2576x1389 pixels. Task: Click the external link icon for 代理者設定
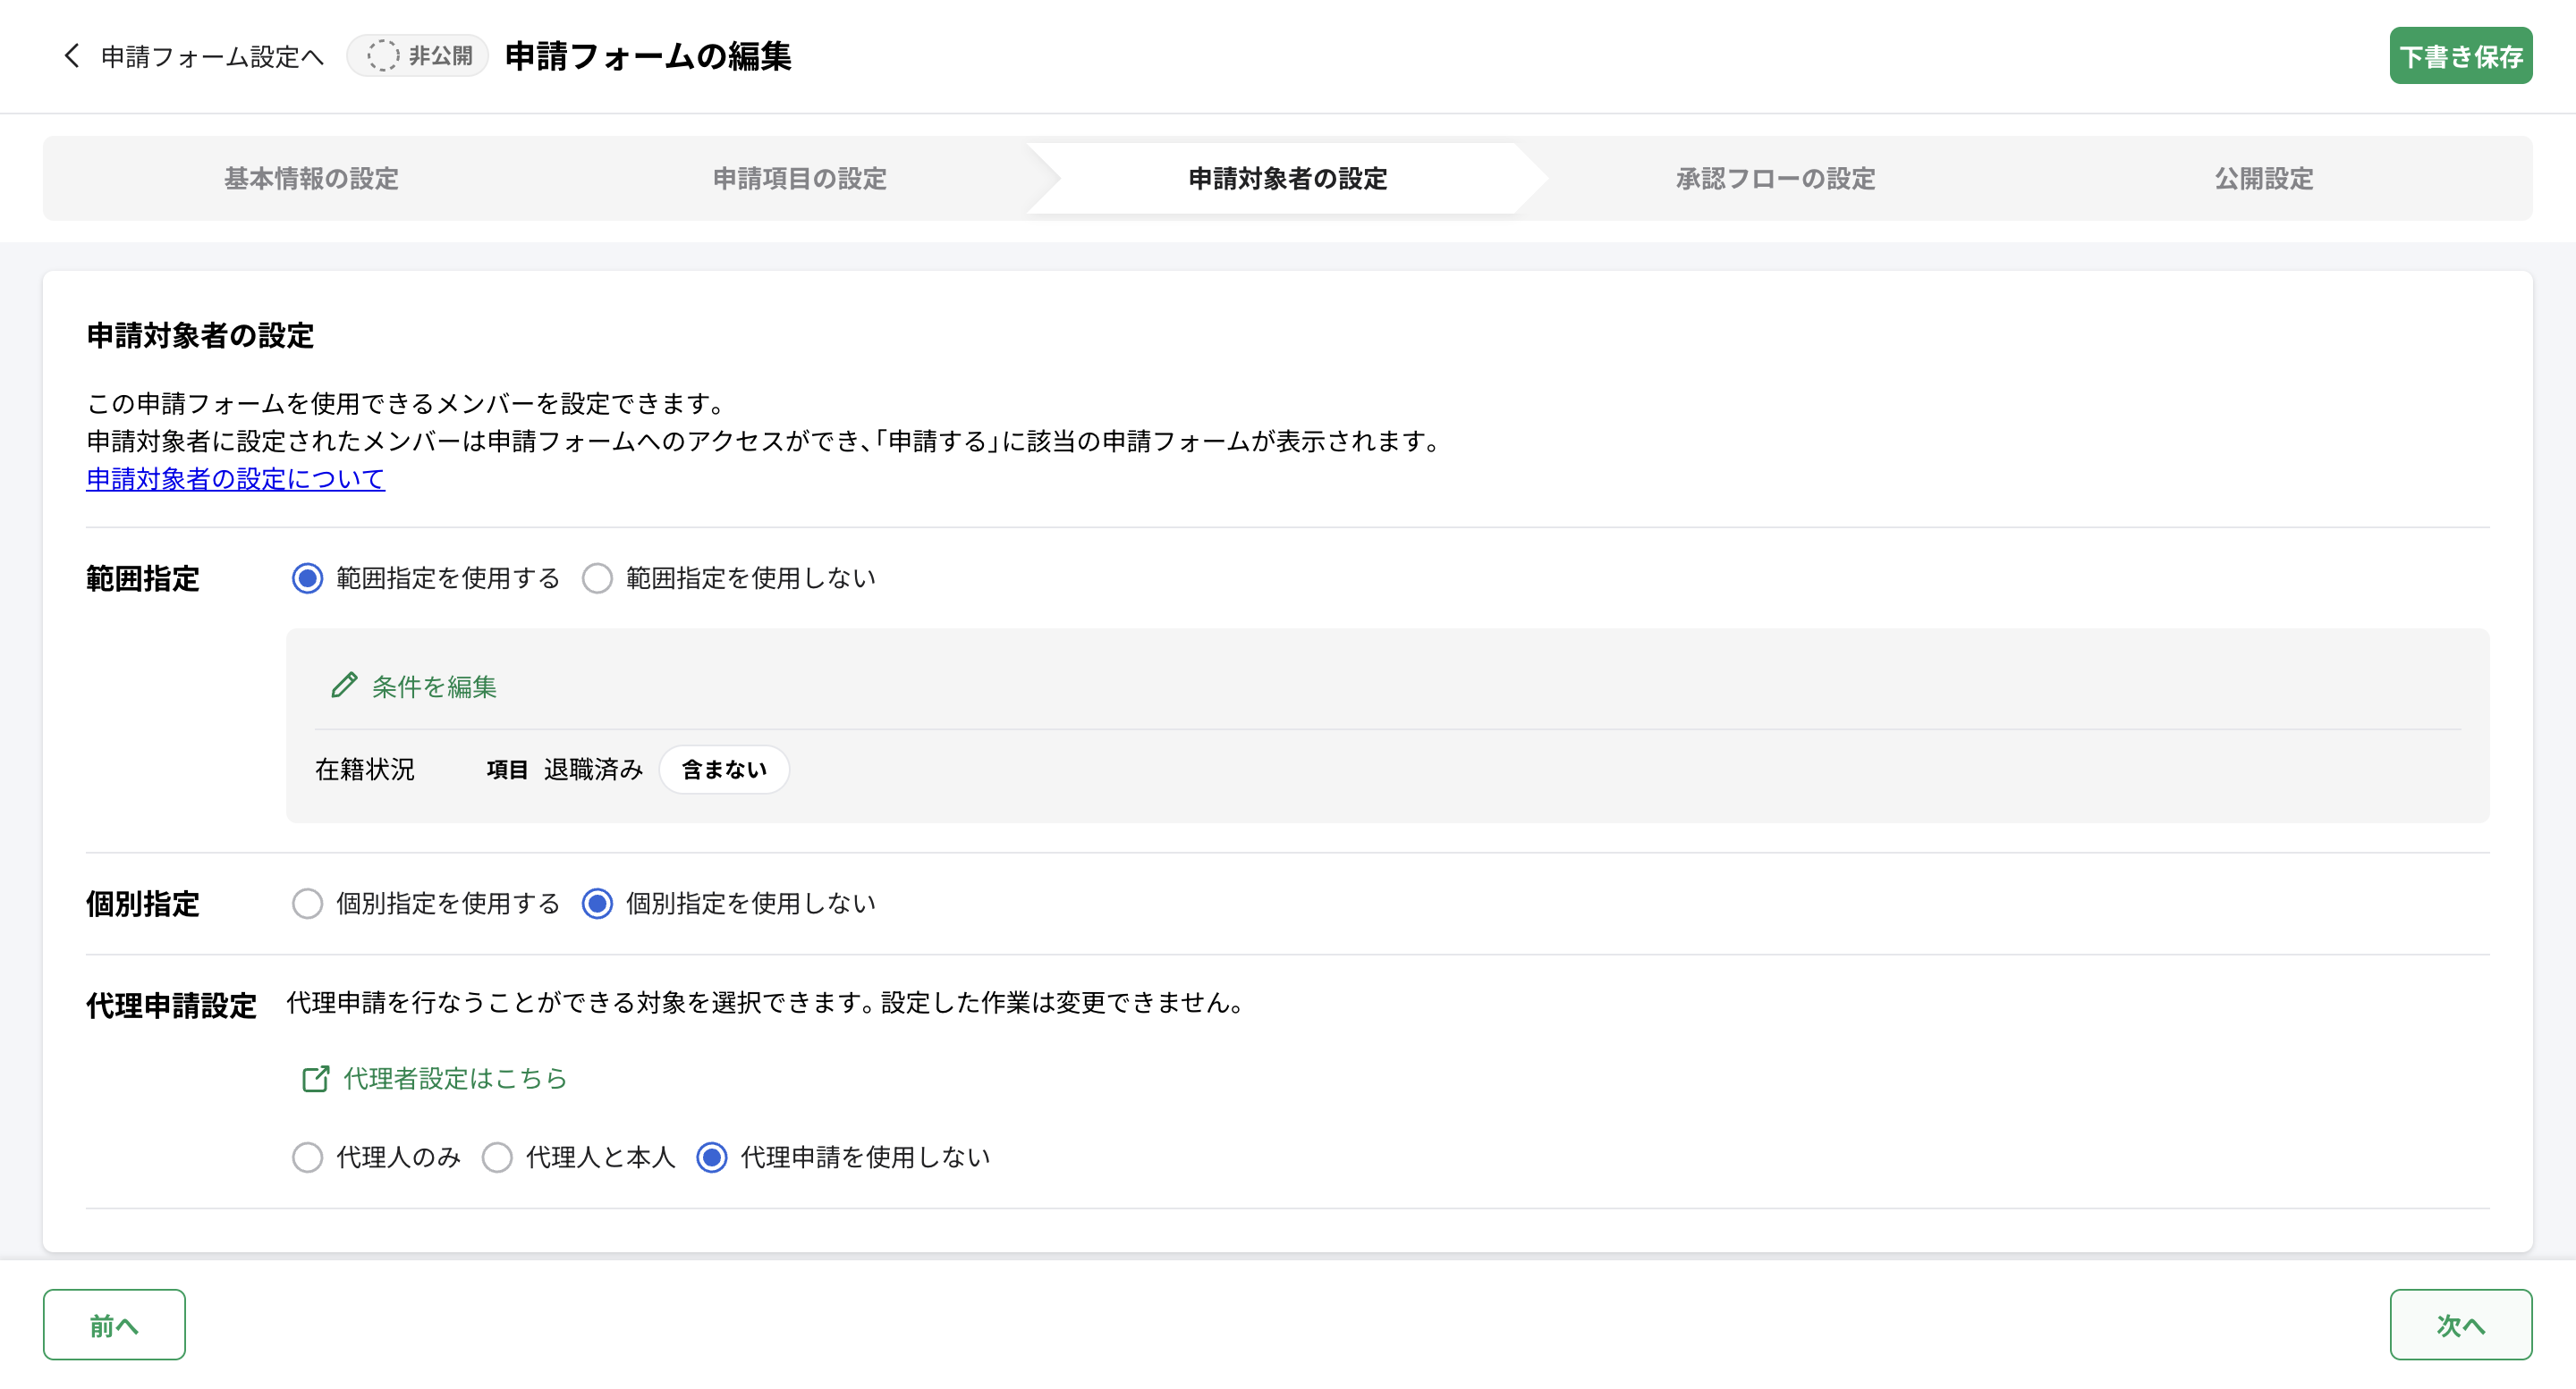[315, 1078]
